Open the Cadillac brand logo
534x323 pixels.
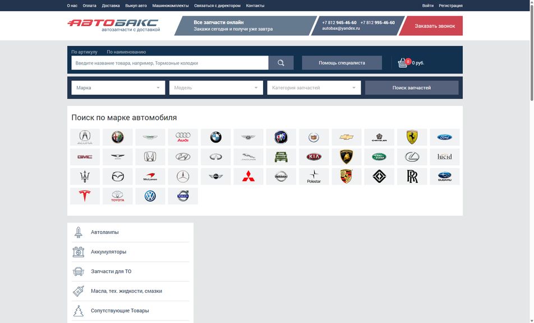314,137
